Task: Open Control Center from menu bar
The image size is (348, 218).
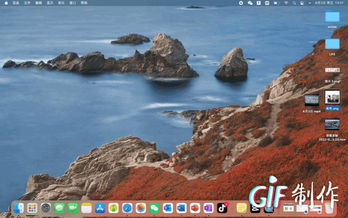Action: click(x=302, y=3)
